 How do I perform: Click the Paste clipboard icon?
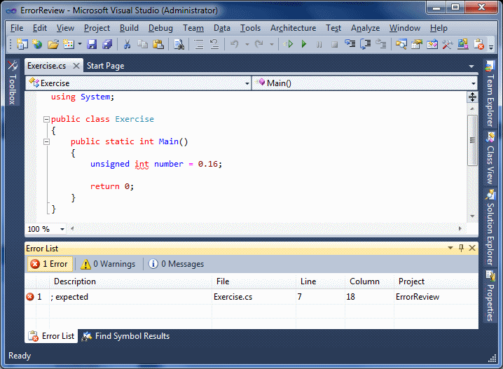[x=158, y=44]
